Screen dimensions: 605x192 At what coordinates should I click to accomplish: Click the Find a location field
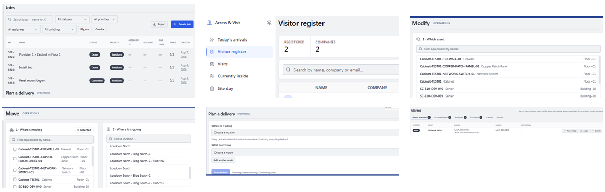coord(149,139)
